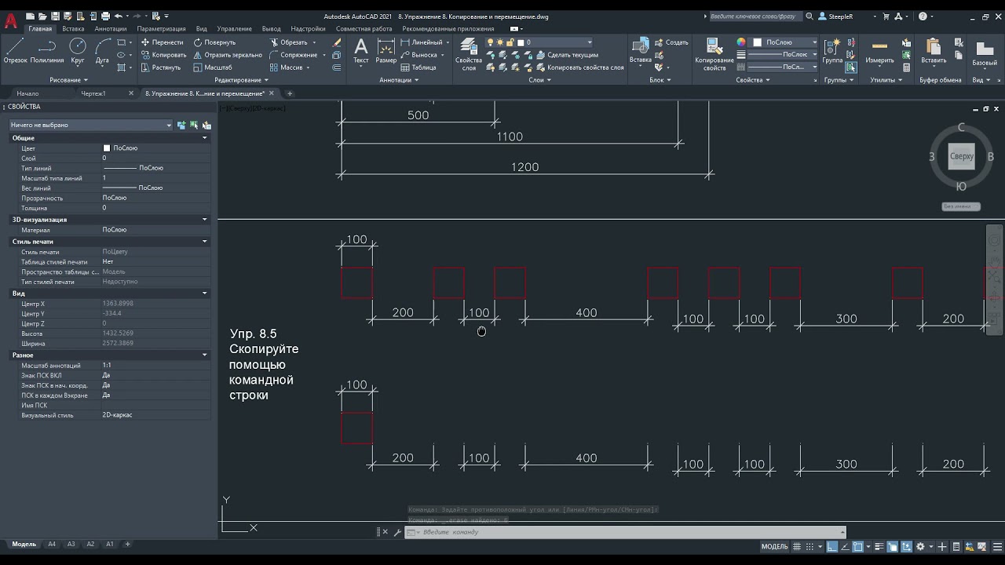1005x565 pixels.
Task: Toggle ortho mode in status bar
Action: pyautogui.click(x=834, y=546)
